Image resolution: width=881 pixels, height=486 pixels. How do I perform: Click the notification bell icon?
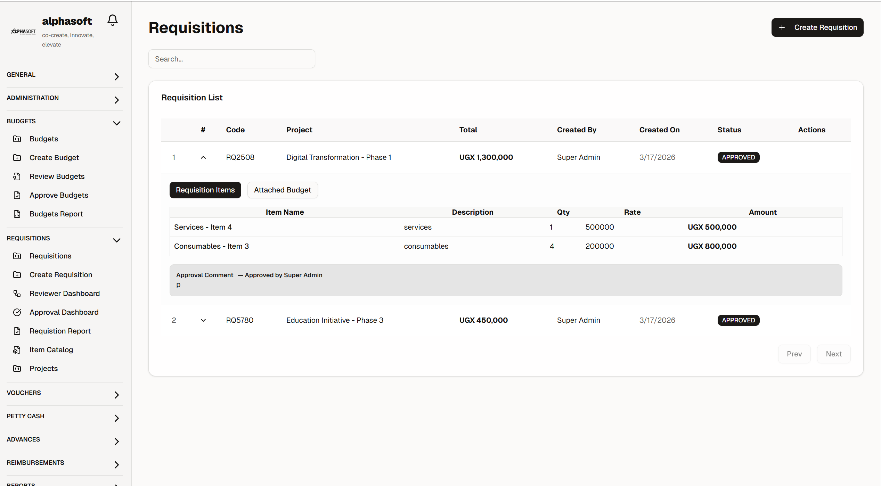[112, 20]
